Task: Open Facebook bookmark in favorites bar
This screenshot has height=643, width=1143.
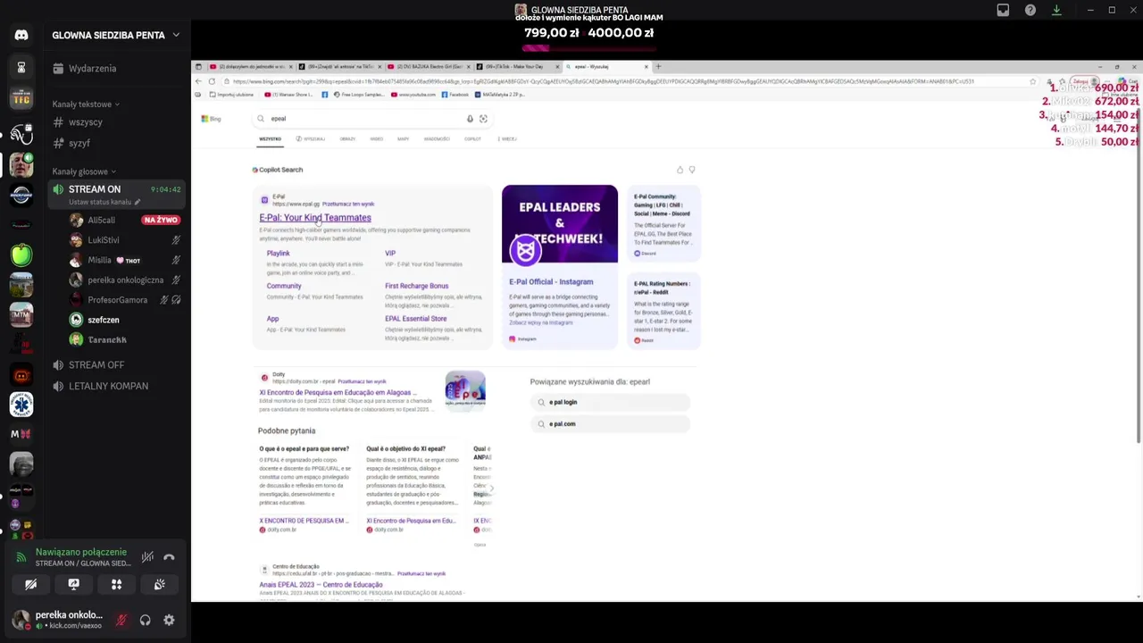Action: [455, 95]
